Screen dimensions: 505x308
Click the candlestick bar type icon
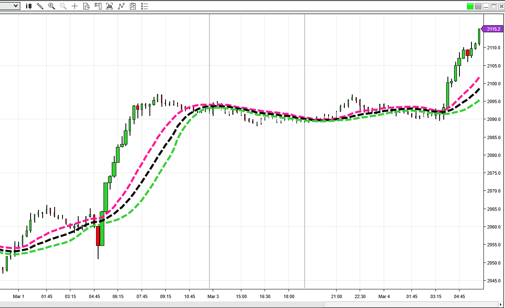pyautogui.click(x=29, y=6)
